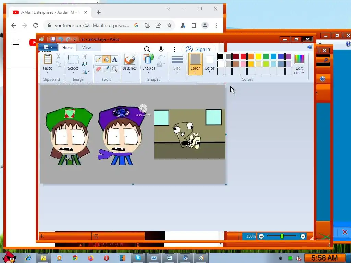Bookmark this page with the star icon
This screenshot has width=351, height=263.
click(169, 25)
